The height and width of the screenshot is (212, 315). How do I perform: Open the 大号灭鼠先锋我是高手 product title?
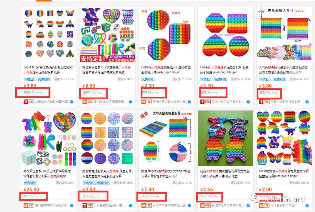coord(283,70)
